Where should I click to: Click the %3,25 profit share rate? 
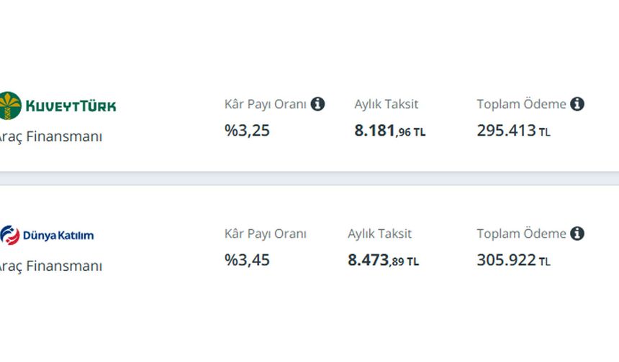[247, 131]
